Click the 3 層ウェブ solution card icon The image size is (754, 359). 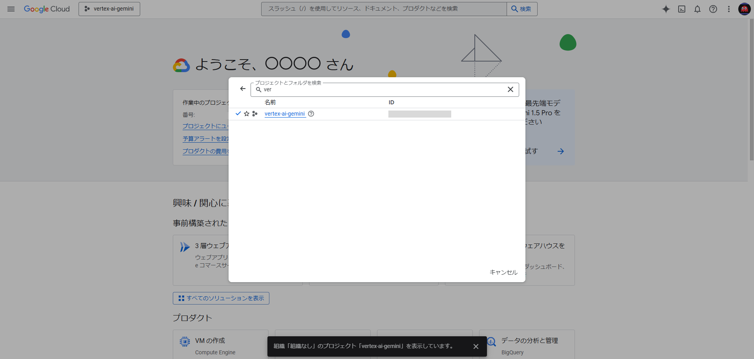[185, 247]
